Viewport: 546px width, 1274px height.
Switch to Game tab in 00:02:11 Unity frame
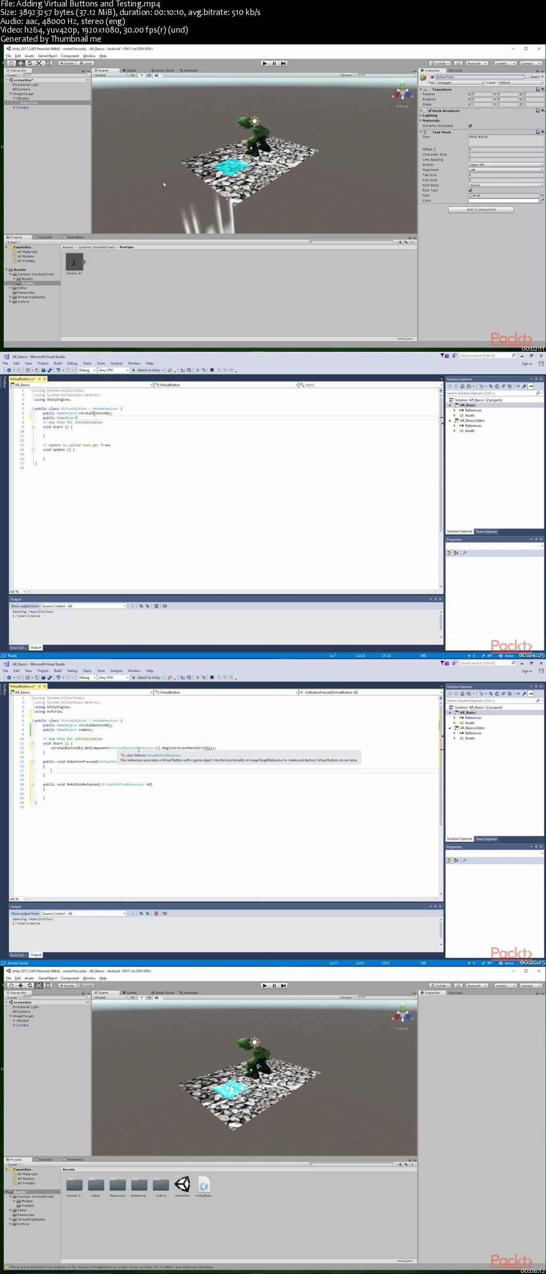130,70
